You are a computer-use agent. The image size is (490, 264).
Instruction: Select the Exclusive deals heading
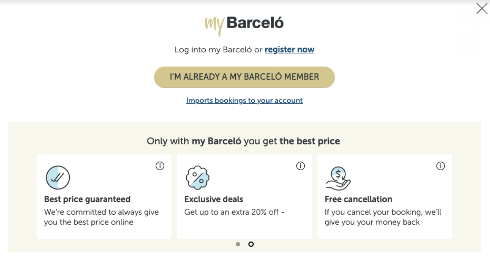pos(214,199)
